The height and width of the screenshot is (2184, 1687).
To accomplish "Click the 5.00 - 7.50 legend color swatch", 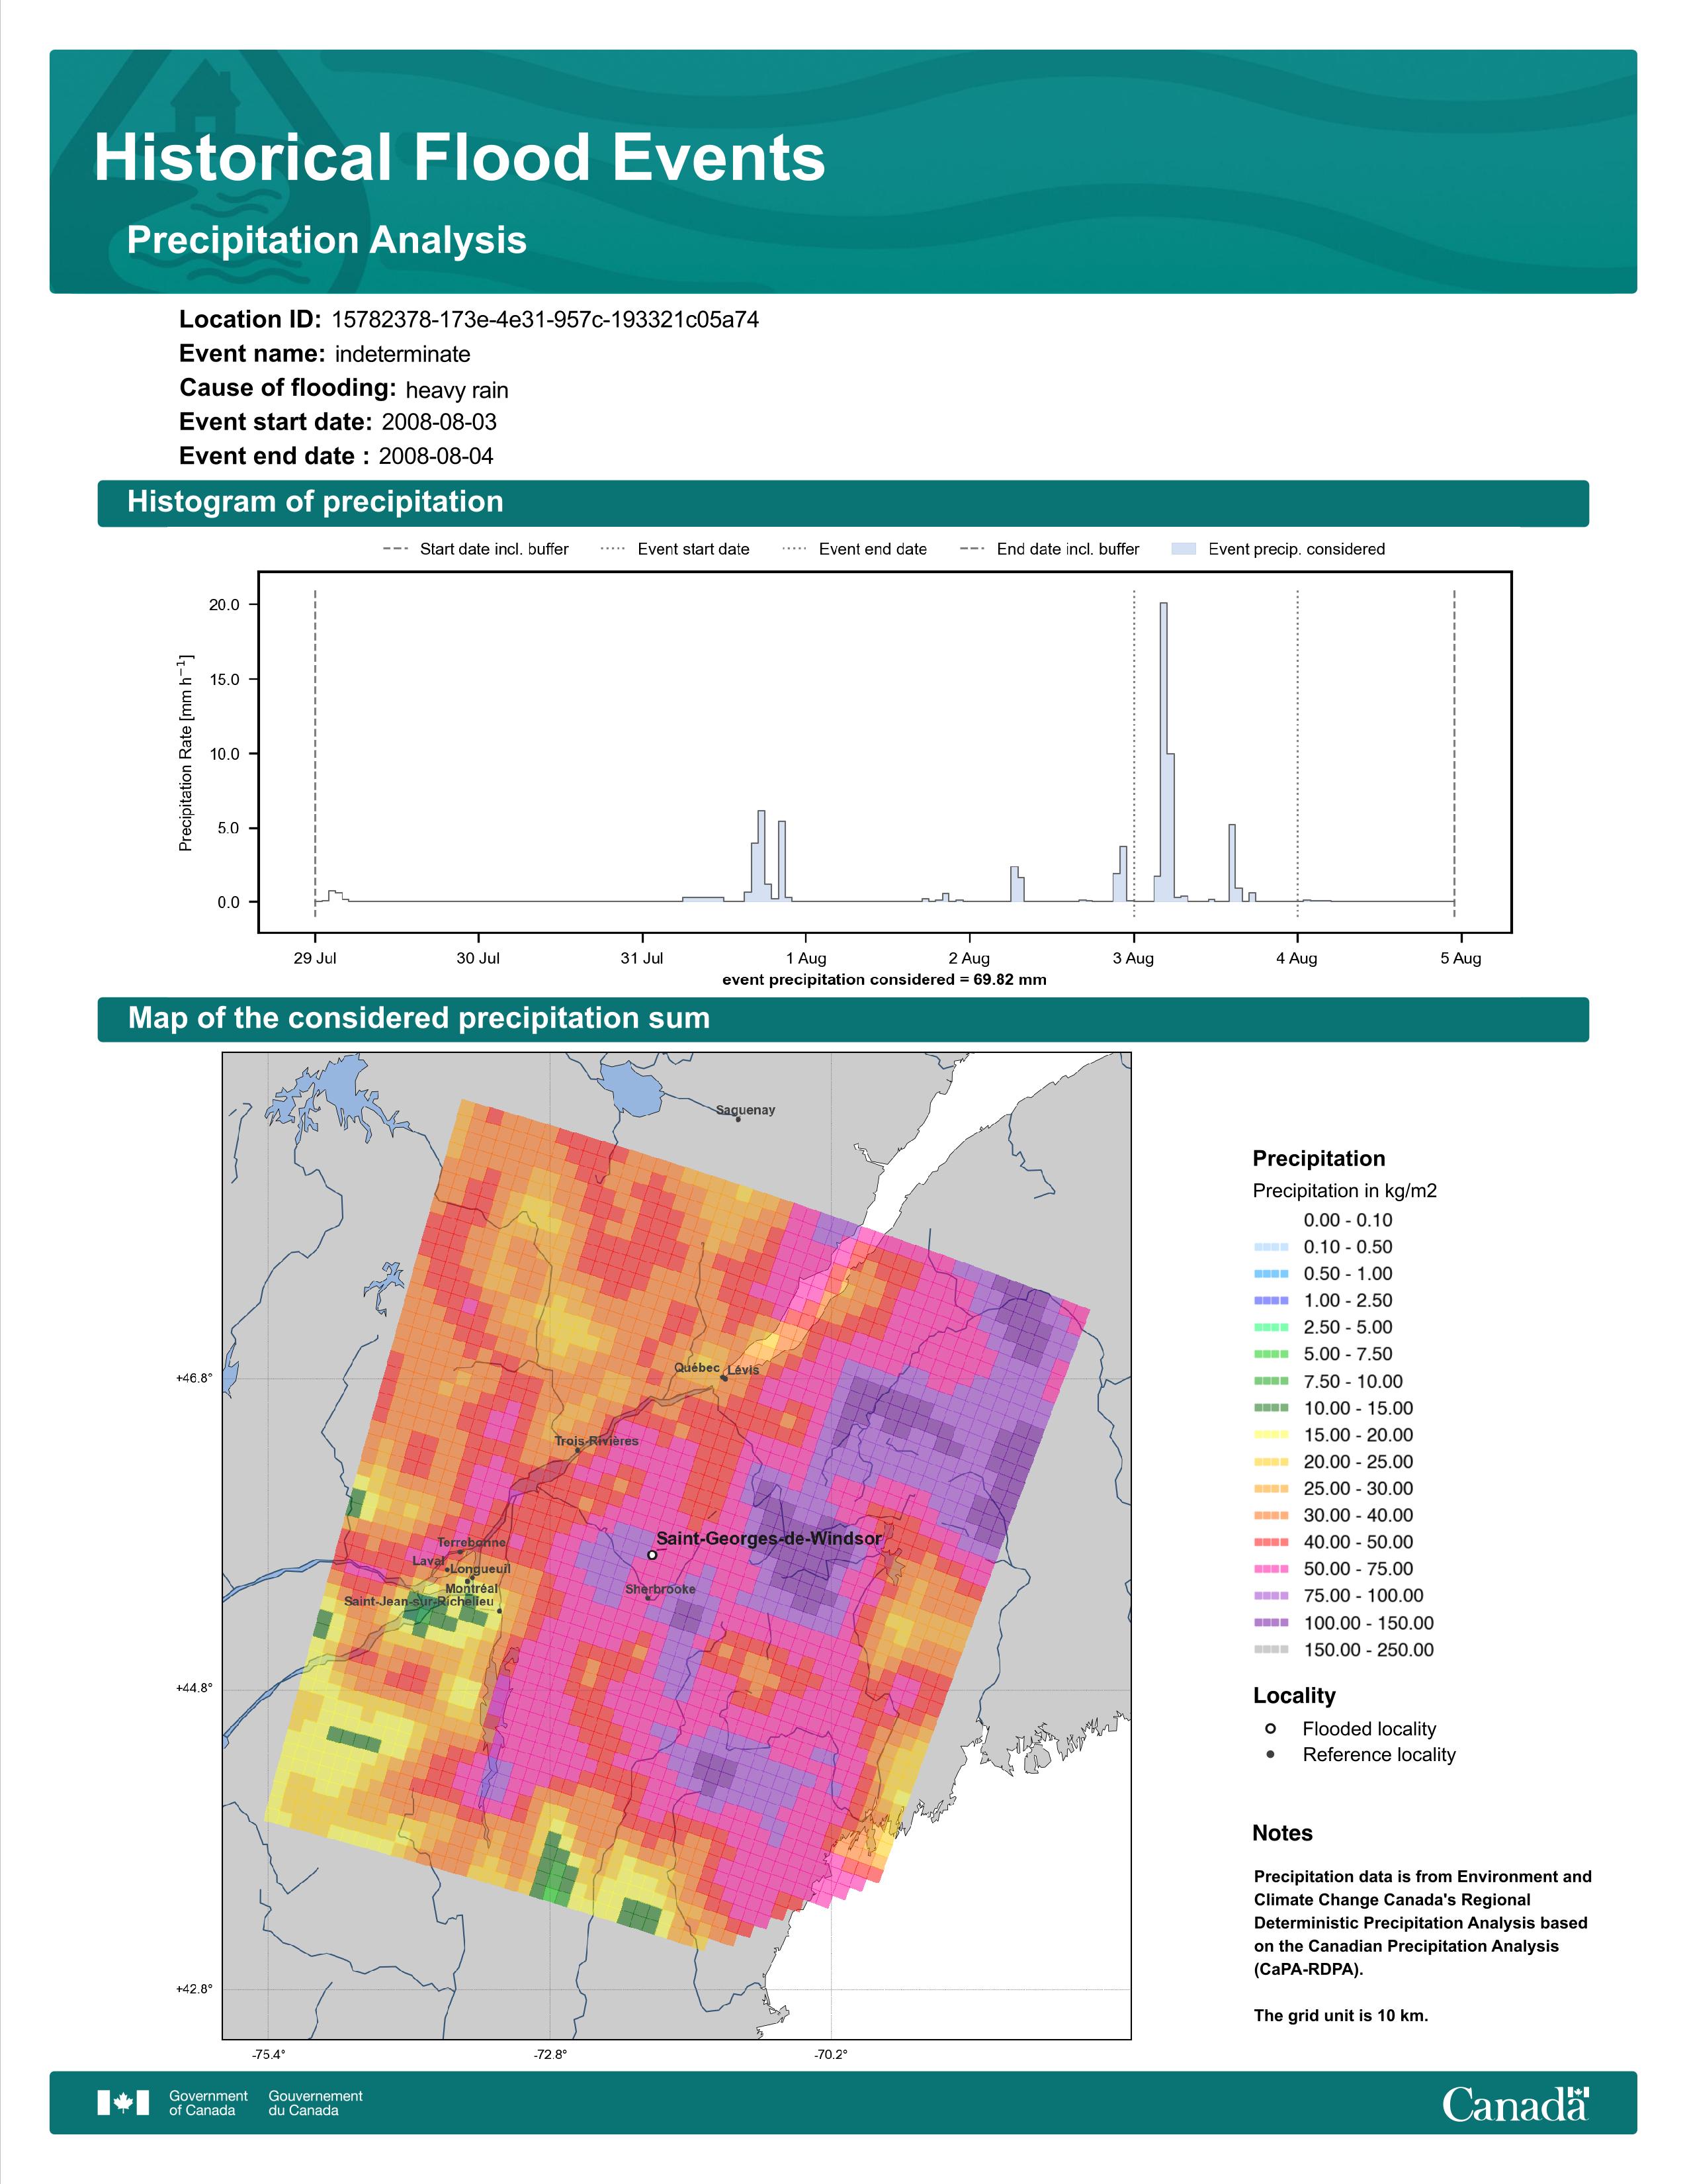I will point(1272,1354).
